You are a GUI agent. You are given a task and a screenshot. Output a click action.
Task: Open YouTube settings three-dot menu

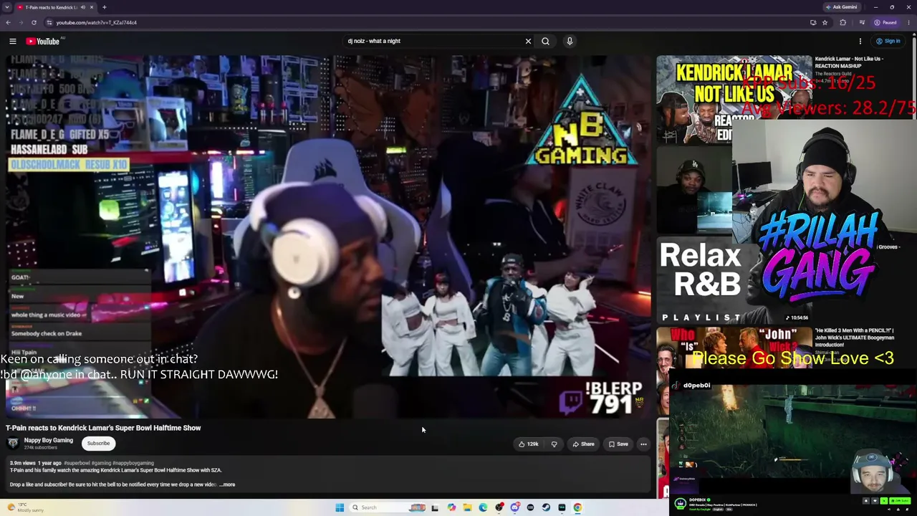tap(860, 42)
